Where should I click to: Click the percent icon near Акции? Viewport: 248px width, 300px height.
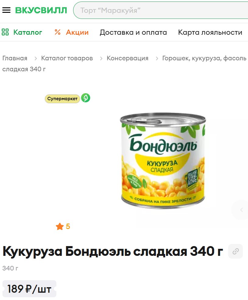click(58, 32)
